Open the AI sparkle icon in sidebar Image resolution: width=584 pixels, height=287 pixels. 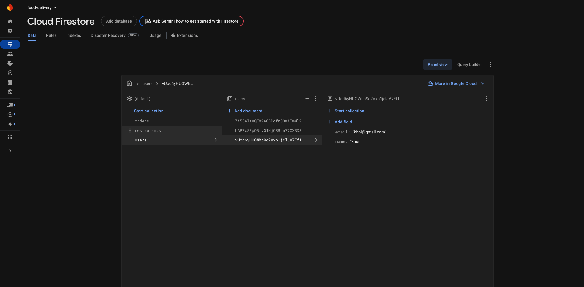tap(10, 124)
